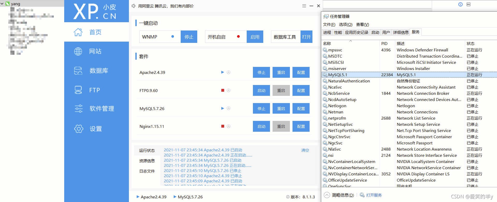The height and width of the screenshot is (202, 497).
Task: Click the 打开服务 link
Action: 374,195
